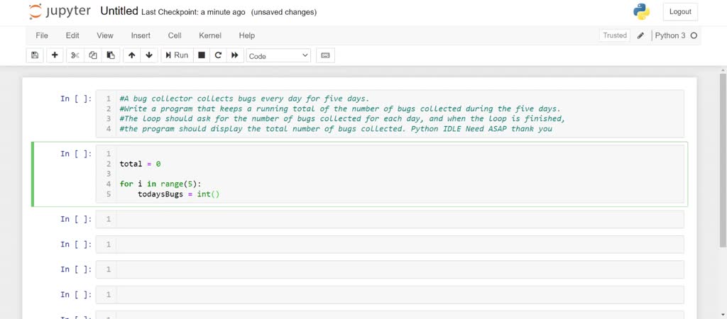
Task: Click the save and checkpoint icon
Action: 34,55
